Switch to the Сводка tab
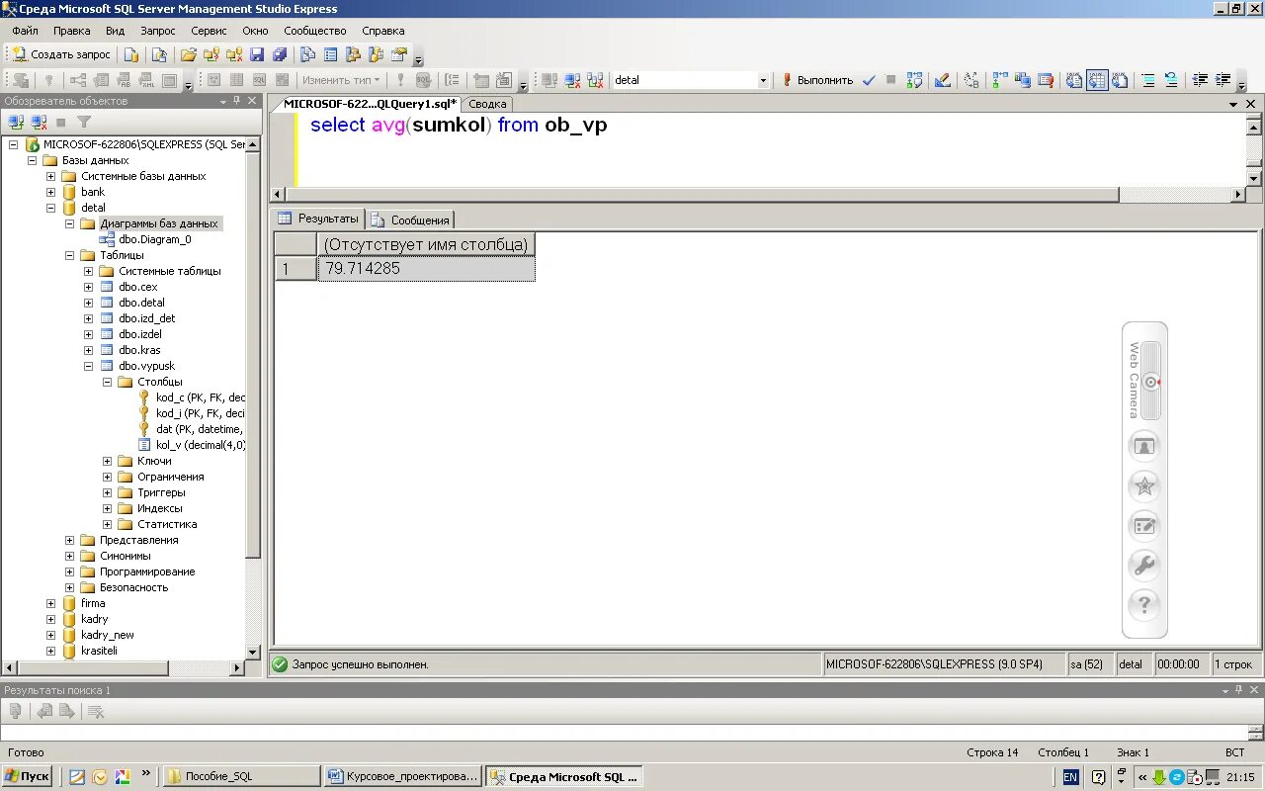The image size is (1265, 791). [487, 104]
